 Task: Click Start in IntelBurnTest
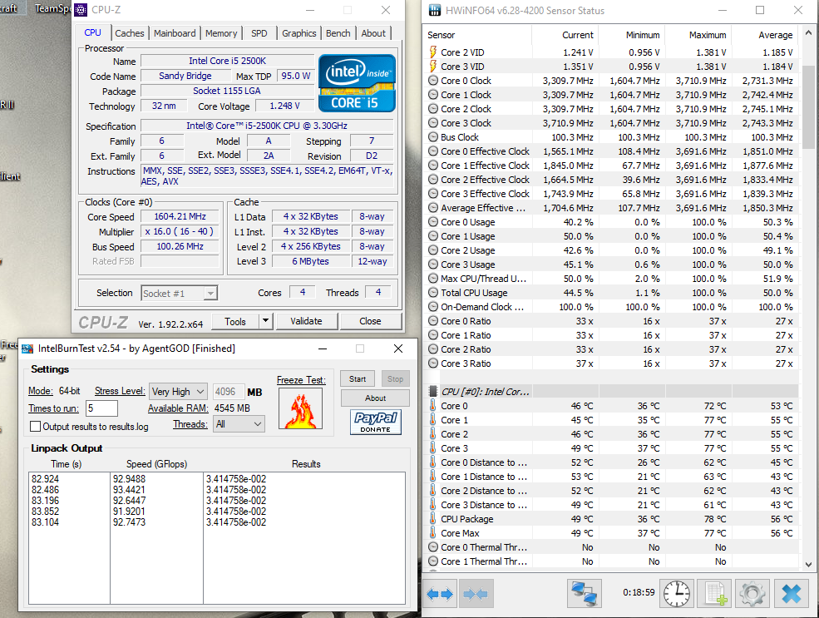pyautogui.click(x=358, y=378)
